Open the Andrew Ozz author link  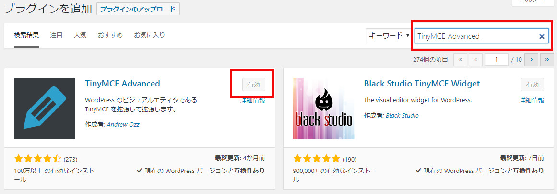coord(123,125)
